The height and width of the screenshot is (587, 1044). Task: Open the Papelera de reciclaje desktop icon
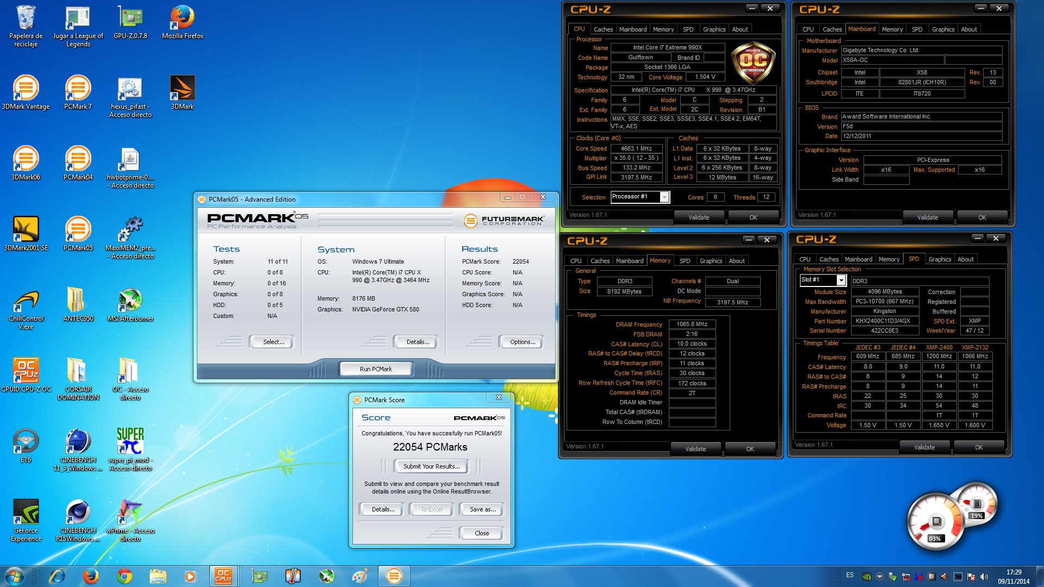[26, 26]
